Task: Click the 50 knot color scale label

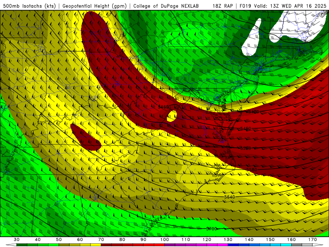Action: point(59,240)
